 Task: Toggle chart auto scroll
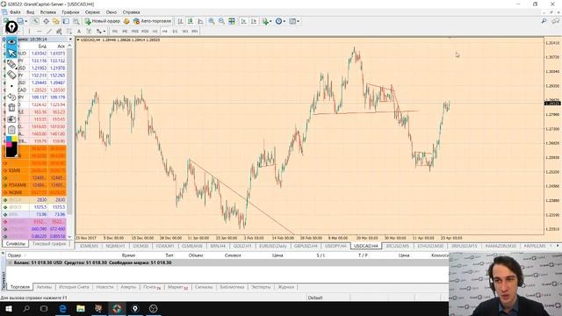tap(244, 21)
